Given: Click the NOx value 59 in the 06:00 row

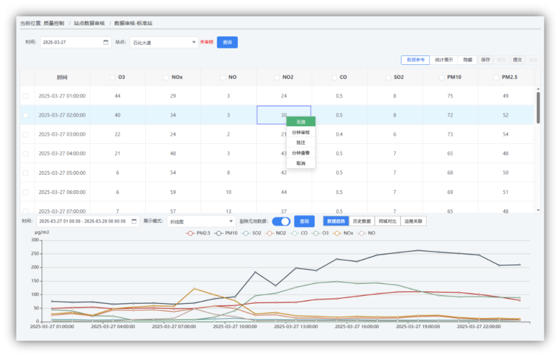Looking at the screenshot, I should 173,193.
